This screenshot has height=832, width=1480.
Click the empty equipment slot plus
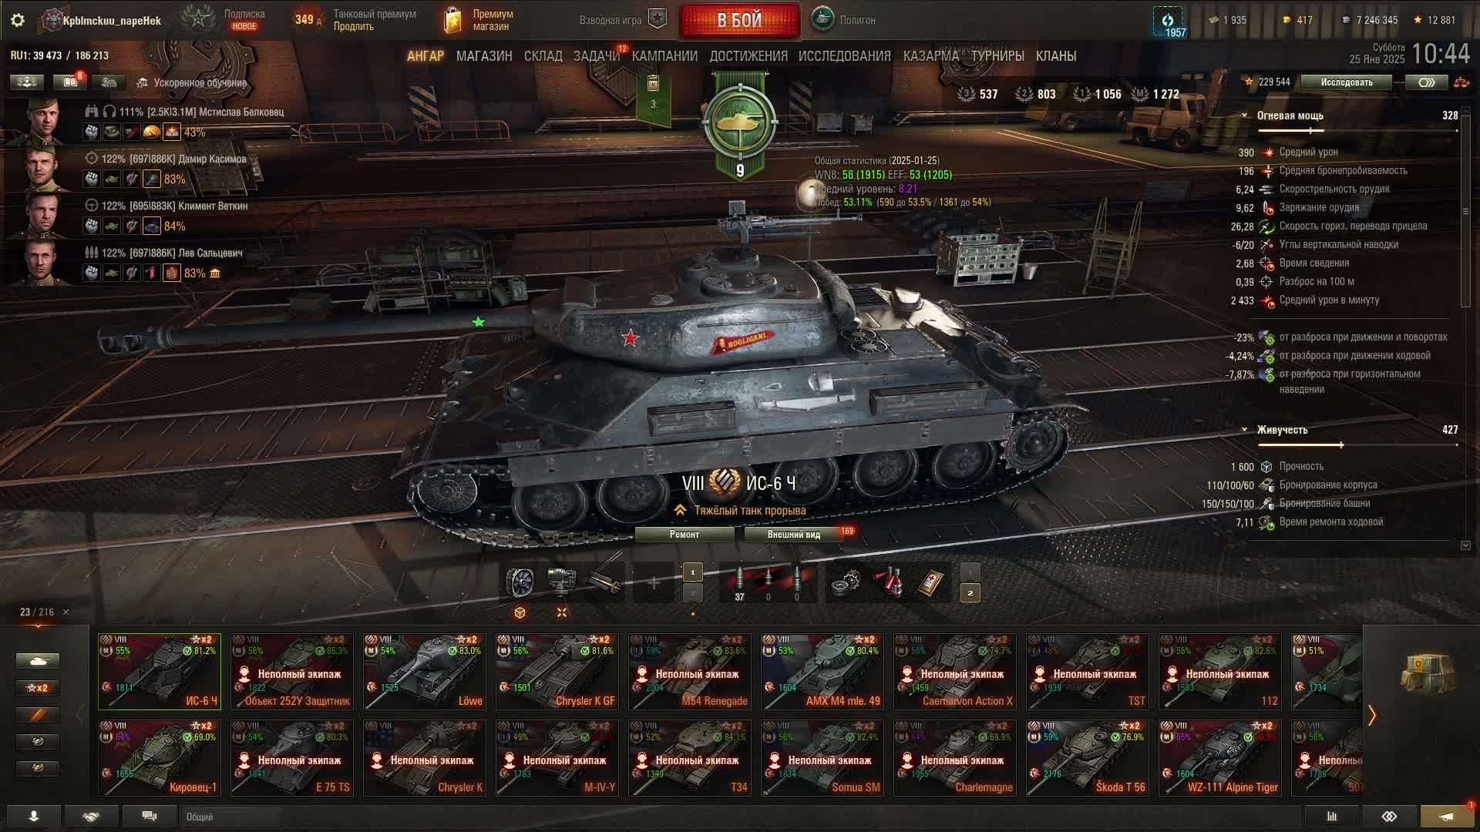[x=654, y=583]
